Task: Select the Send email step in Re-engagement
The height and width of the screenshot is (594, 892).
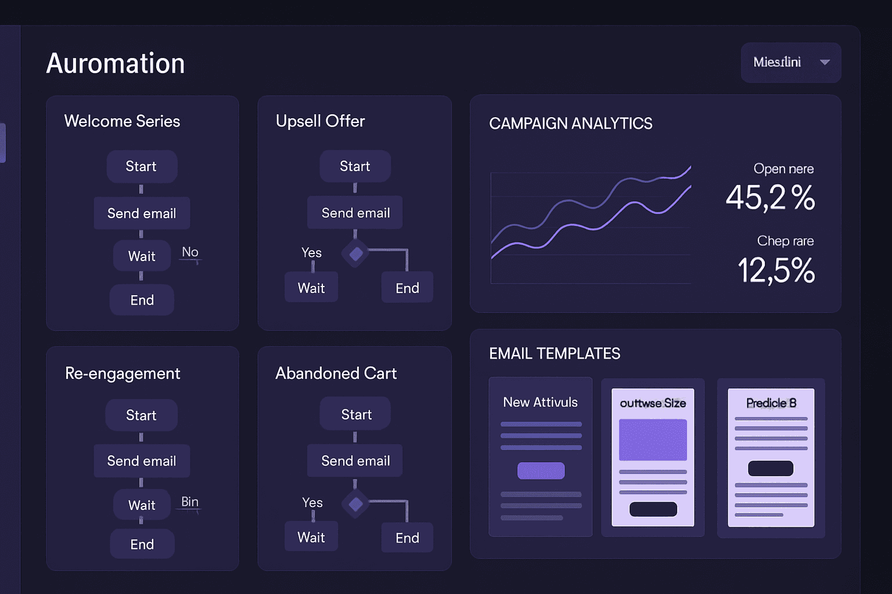Action: [x=142, y=461]
